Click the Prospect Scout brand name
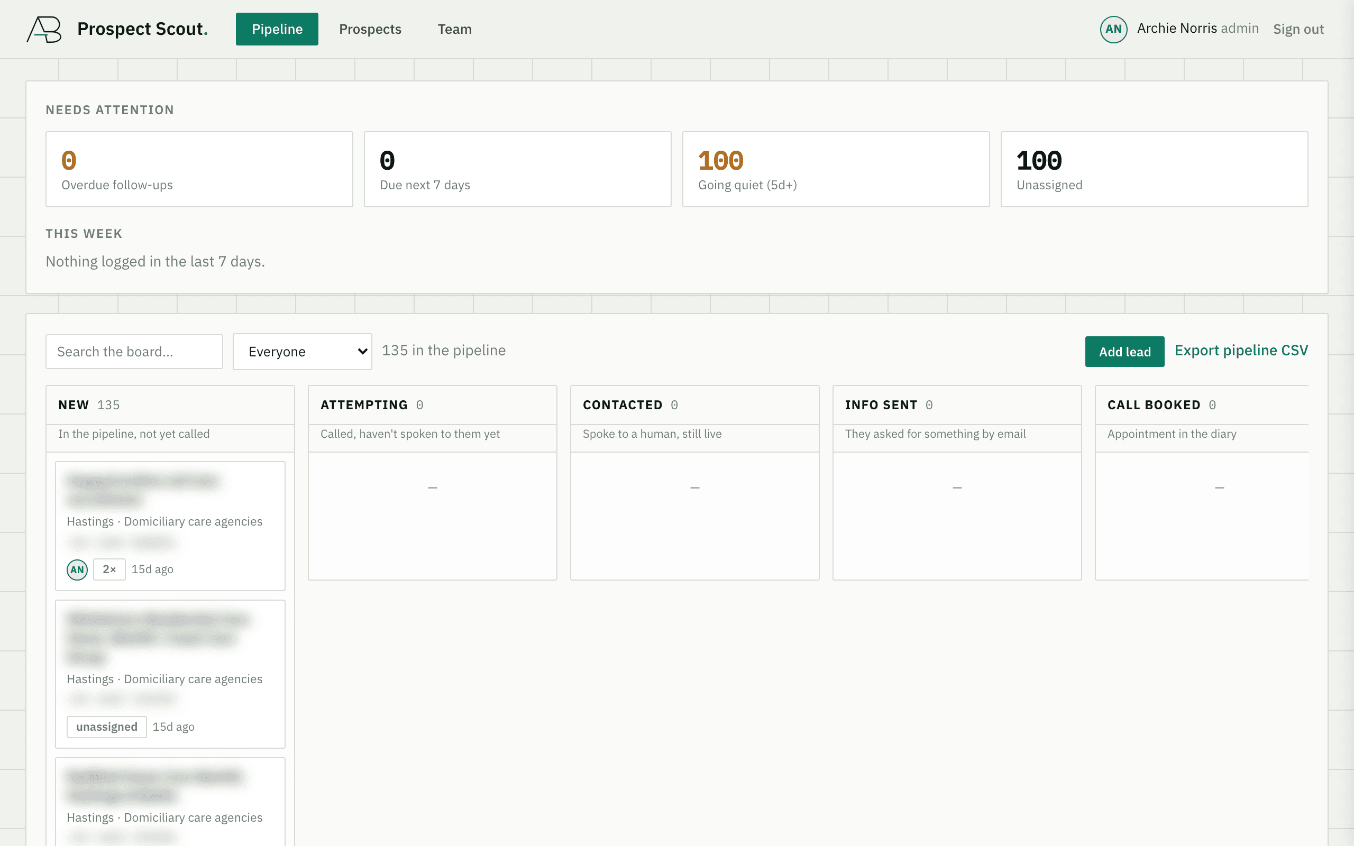The width and height of the screenshot is (1354, 846). click(x=143, y=29)
